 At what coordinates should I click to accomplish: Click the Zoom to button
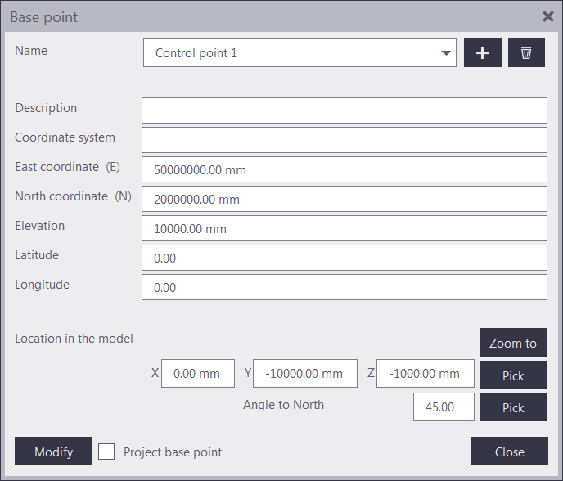pos(513,343)
